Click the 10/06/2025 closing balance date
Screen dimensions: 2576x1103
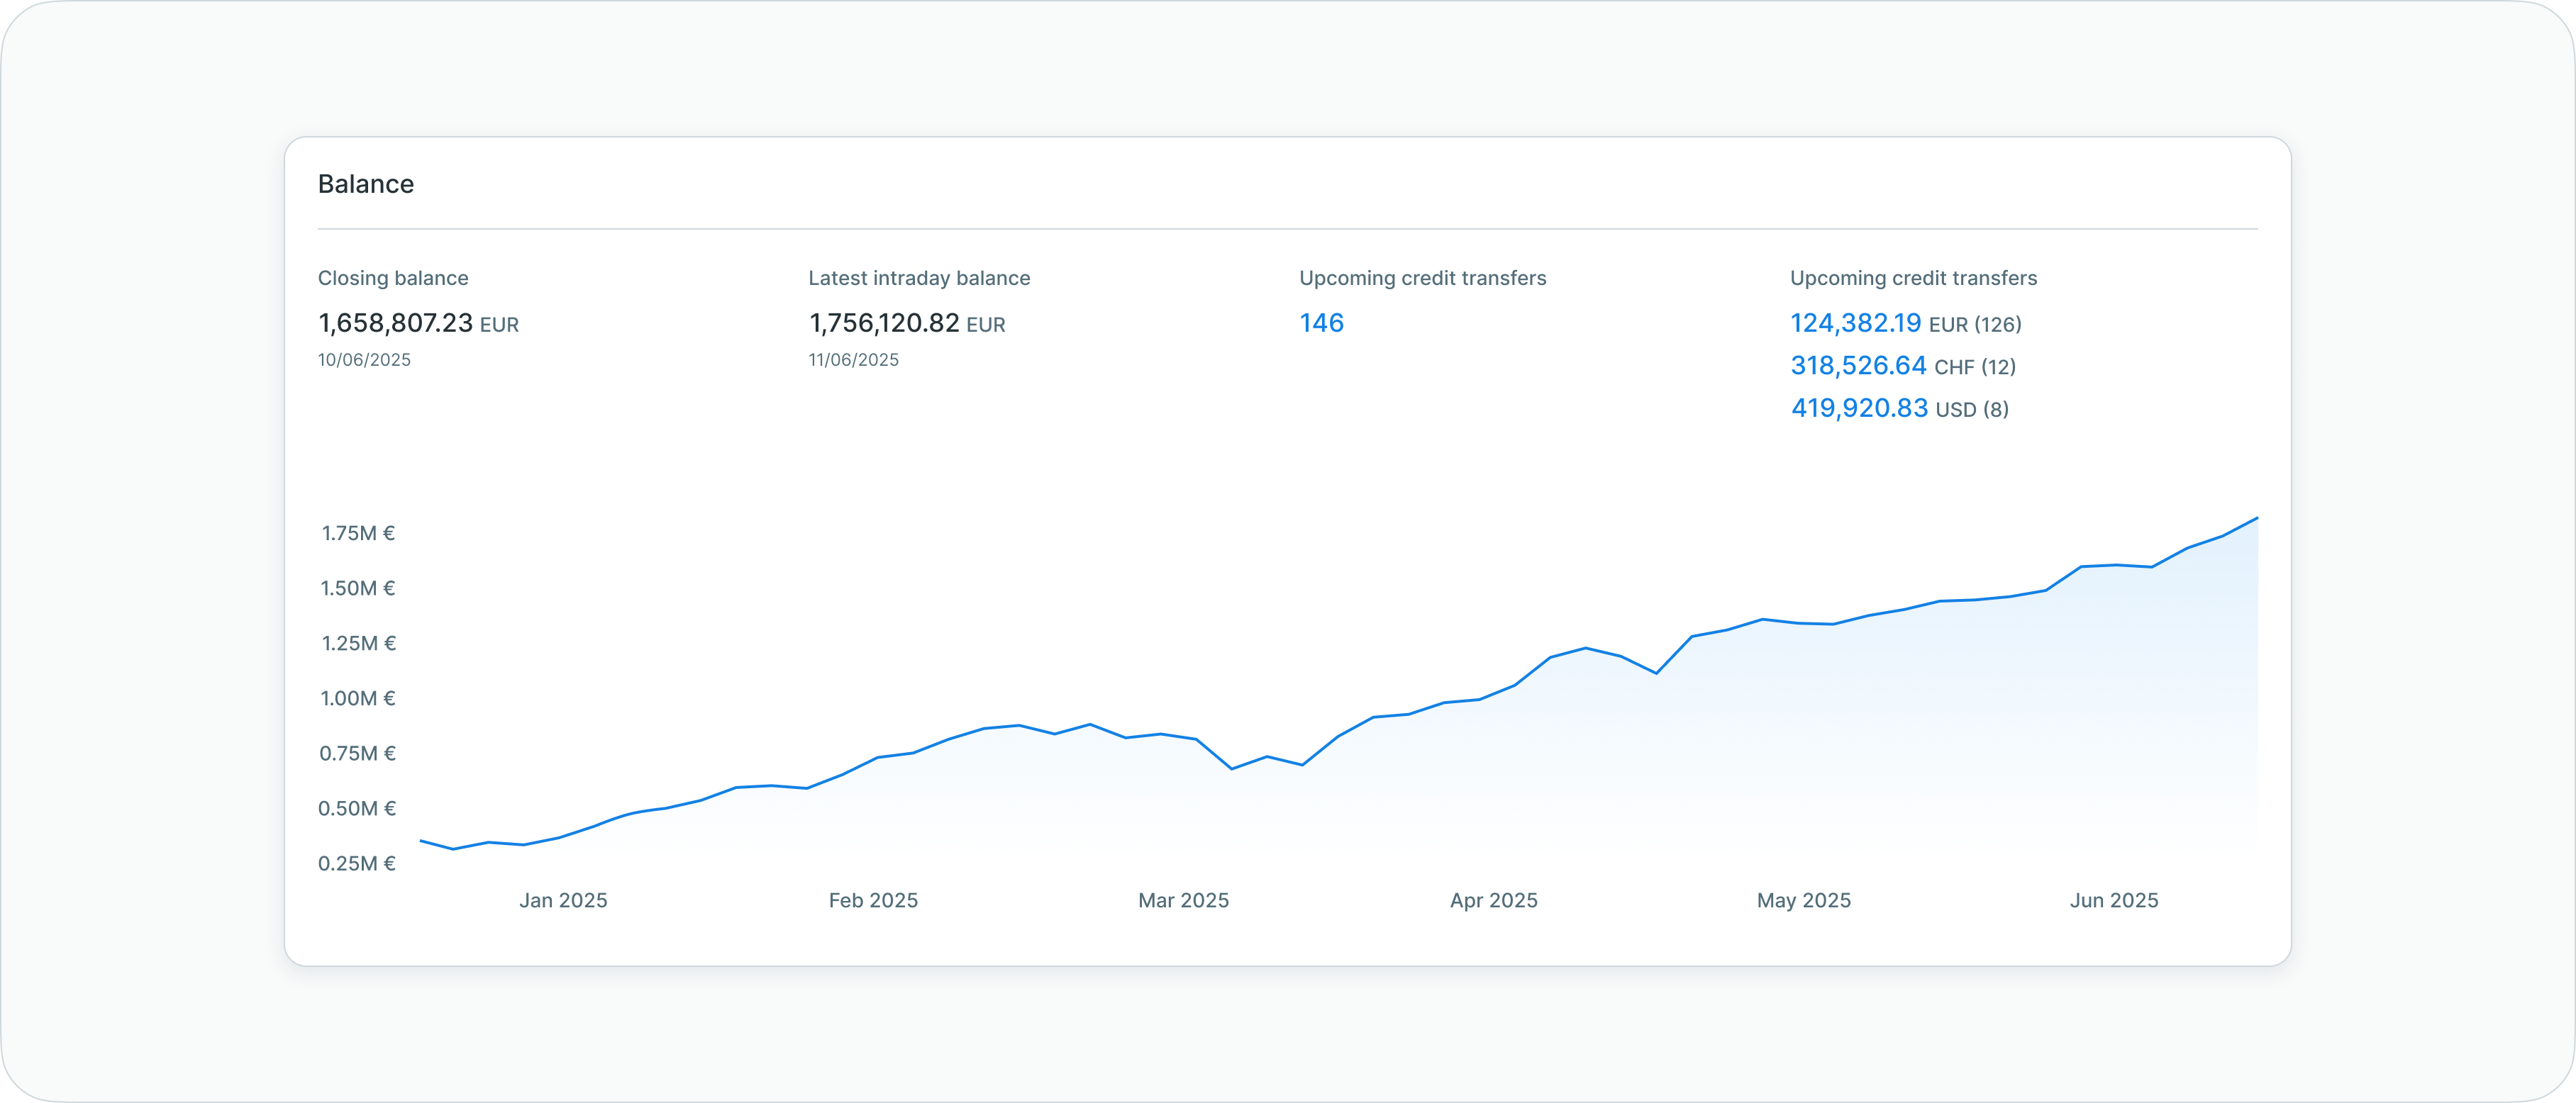364,359
